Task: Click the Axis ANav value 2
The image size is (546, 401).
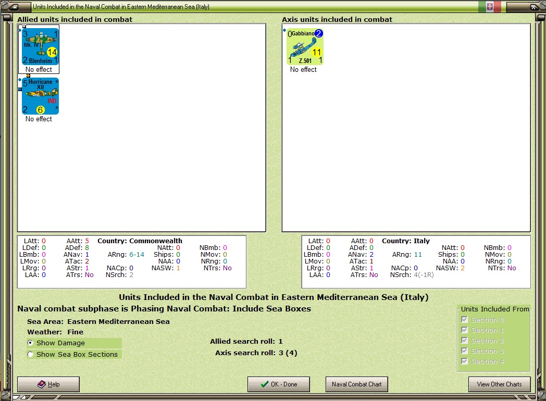Action: tap(371, 255)
